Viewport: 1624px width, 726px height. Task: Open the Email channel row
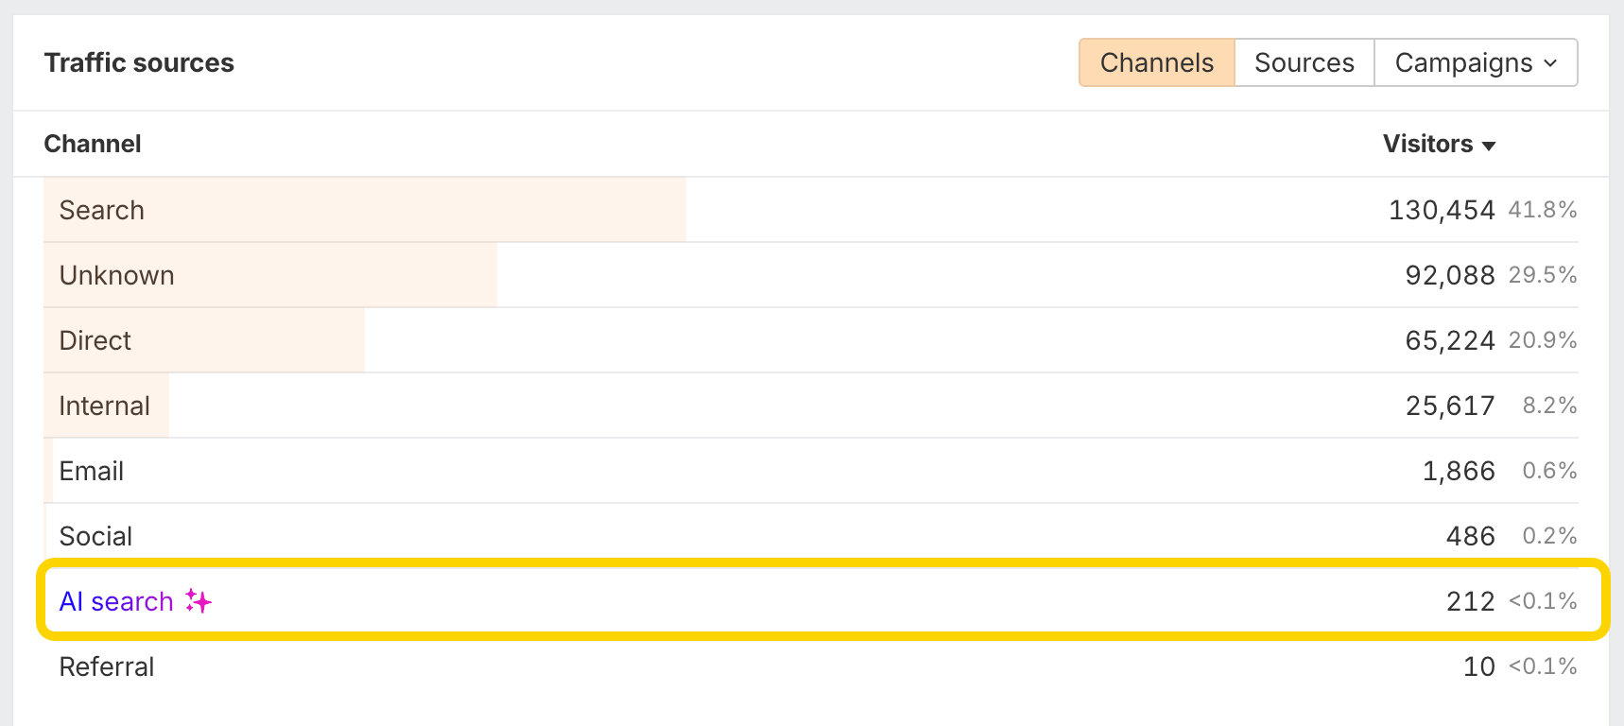(x=91, y=471)
